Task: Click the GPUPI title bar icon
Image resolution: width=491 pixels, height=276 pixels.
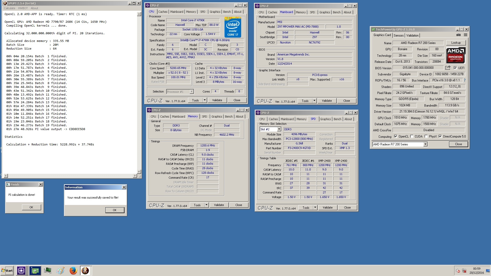Action: pos(5,3)
